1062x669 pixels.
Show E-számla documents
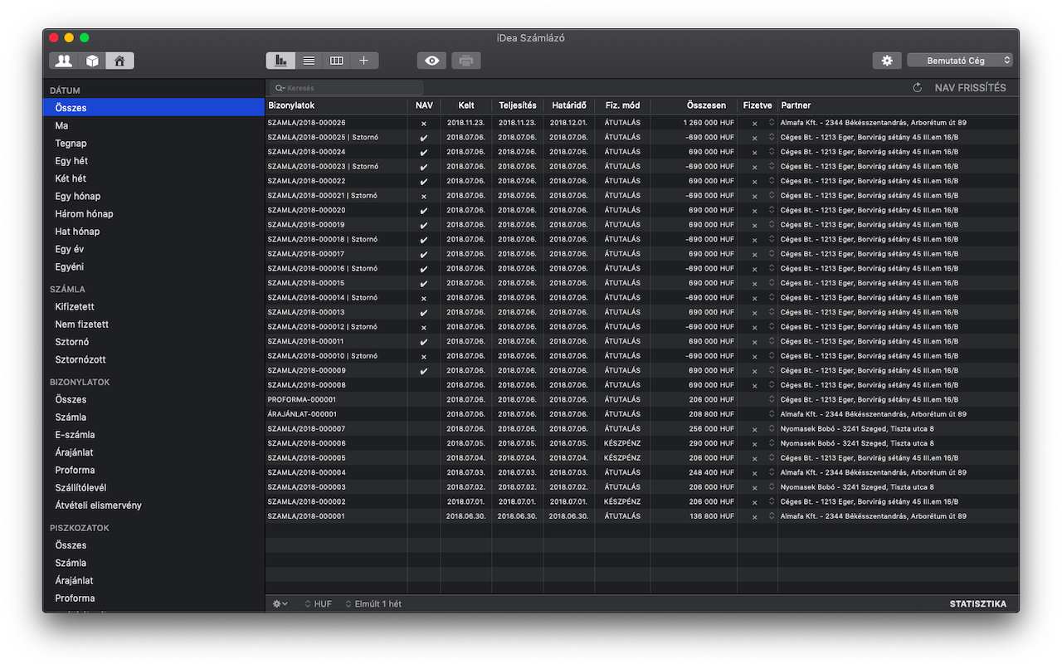[x=153, y=435]
